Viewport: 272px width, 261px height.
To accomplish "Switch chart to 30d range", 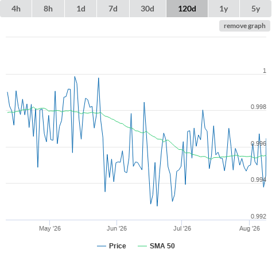I will [x=147, y=9].
